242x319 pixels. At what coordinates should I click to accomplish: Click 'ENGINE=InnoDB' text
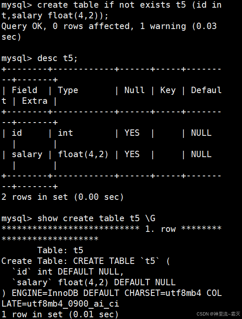click(45, 293)
